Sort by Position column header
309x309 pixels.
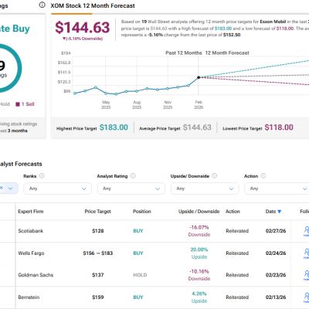coord(142,212)
